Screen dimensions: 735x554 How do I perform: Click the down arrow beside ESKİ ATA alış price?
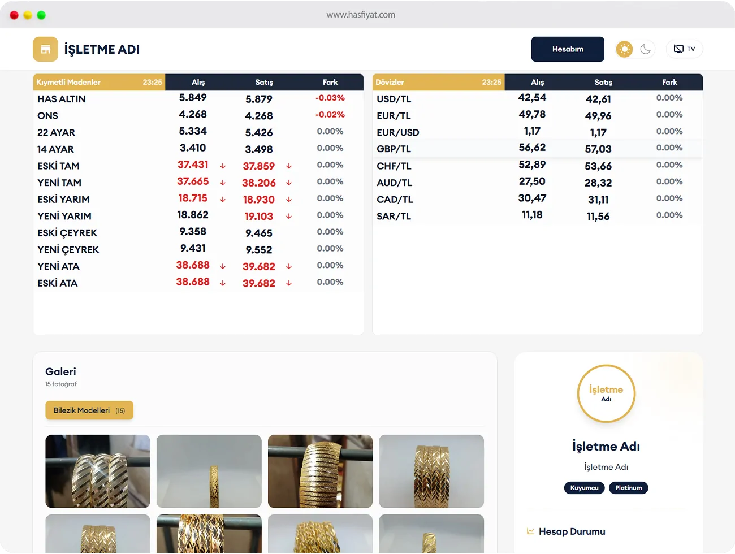[223, 283]
